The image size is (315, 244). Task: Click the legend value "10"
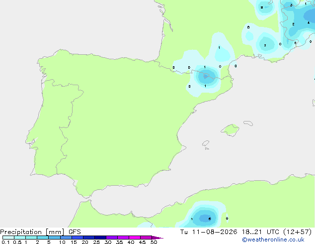click(62, 242)
